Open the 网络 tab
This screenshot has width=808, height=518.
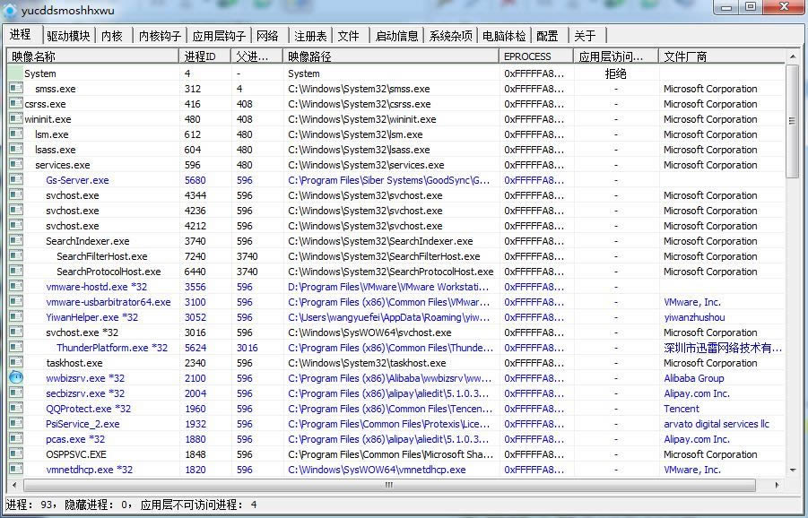click(267, 36)
